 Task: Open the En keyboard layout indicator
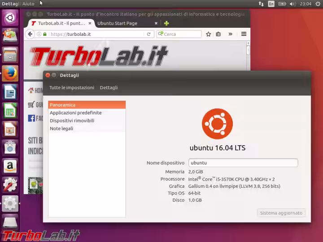coord(271,4)
